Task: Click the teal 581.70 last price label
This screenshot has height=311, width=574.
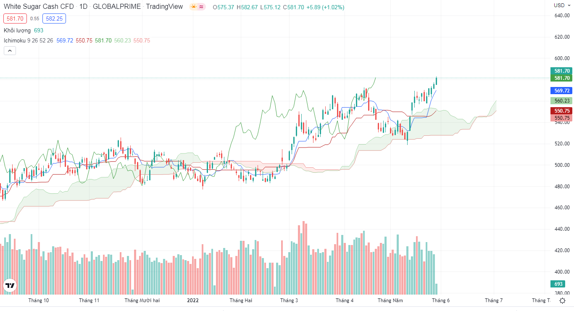Action: click(x=562, y=71)
